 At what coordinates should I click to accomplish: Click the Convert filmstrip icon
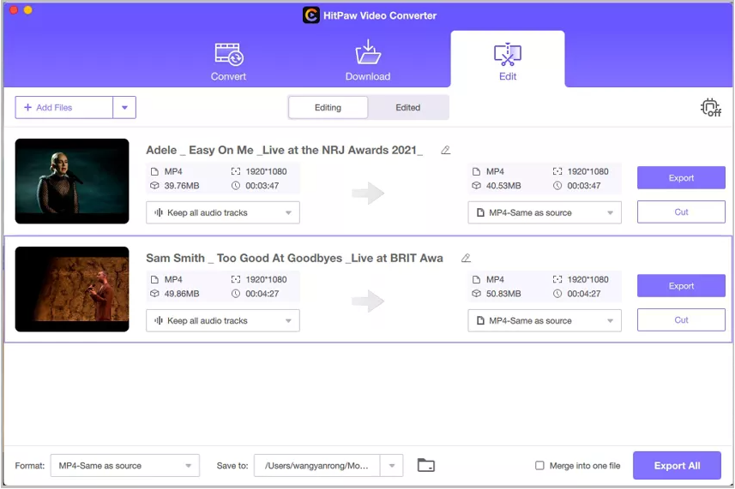point(229,54)
